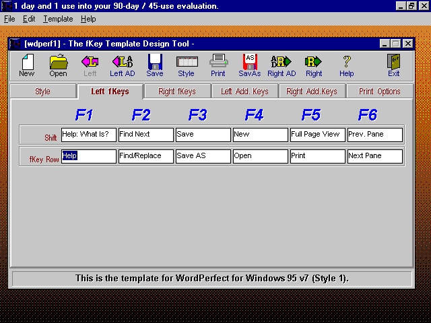Go to the Print Options tab
The height and width of the screenshot is (323, 431).
(379, 92)
